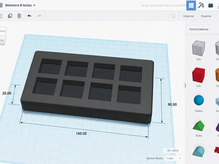Toggle the light bulb show-all icon
Image resolution: width=219 pixels, height=164 pixels.
pos(173,16)
